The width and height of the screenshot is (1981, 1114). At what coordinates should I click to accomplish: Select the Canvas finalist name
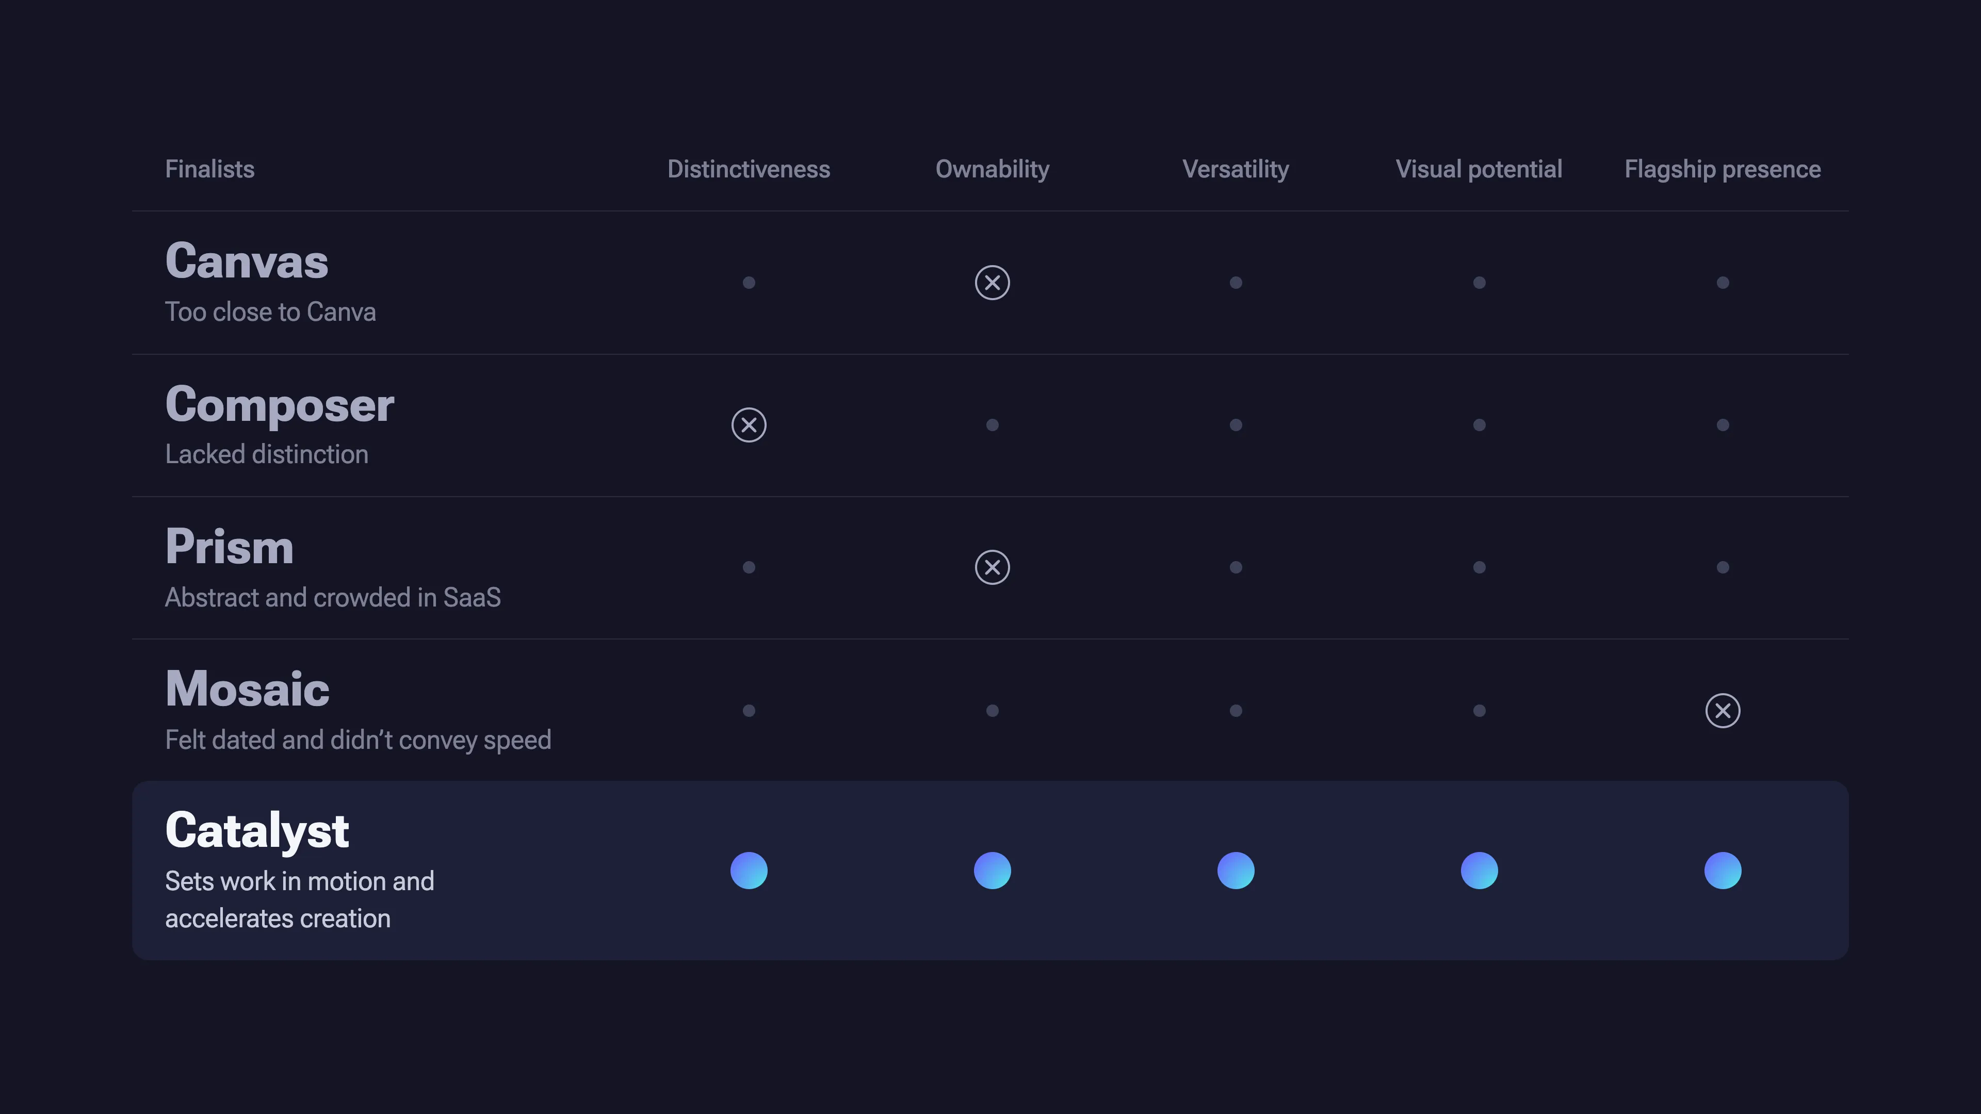click(247, 260)
